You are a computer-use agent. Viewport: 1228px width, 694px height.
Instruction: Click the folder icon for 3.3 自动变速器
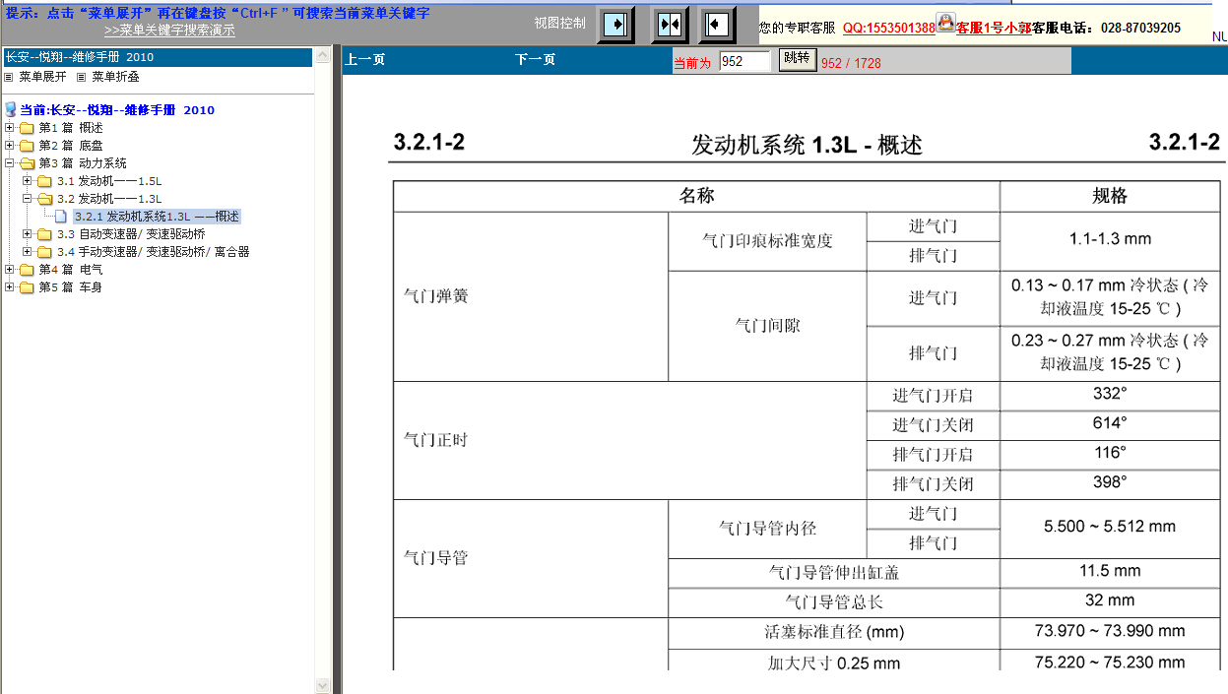pyautogui.click(x=44, y=234)
